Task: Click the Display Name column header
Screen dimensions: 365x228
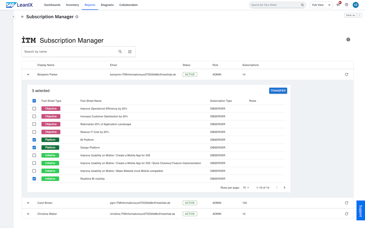Action: tap(46, 65)
